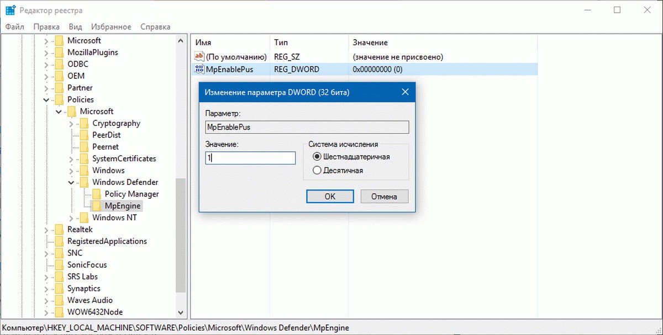Collapse the Windows Defender tree node
Screen dimensions: 663x335
click(x=71, y=182)
